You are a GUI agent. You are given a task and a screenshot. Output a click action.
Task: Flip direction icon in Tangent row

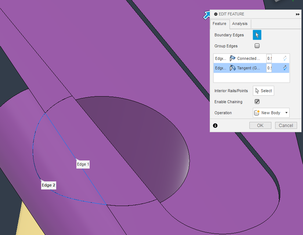click(285, 68)
